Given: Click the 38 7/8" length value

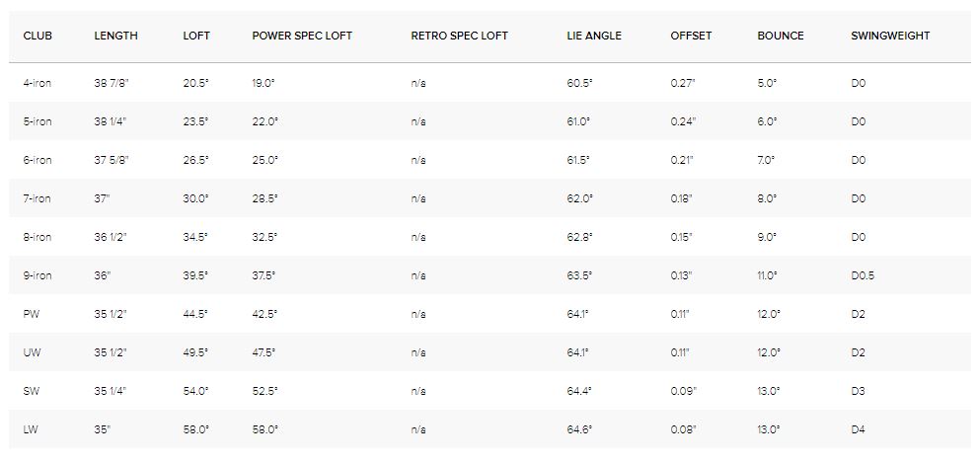Looking at the screenshot, I should coord(112,83).
